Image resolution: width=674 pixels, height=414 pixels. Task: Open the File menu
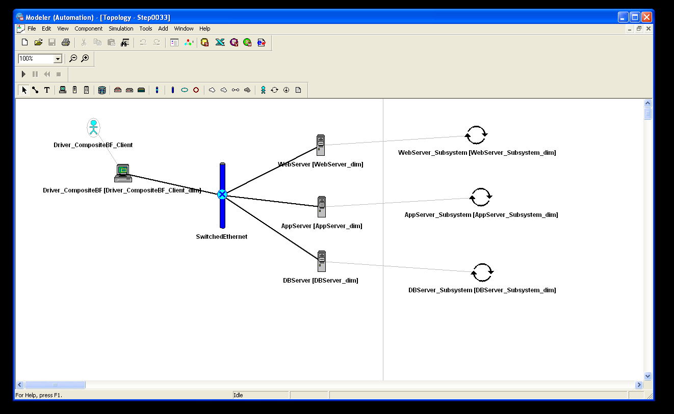[32, 29]
